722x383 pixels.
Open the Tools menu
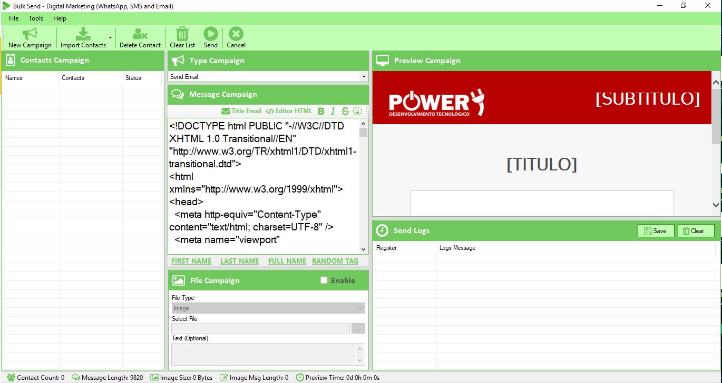click(x=36, y=18)
